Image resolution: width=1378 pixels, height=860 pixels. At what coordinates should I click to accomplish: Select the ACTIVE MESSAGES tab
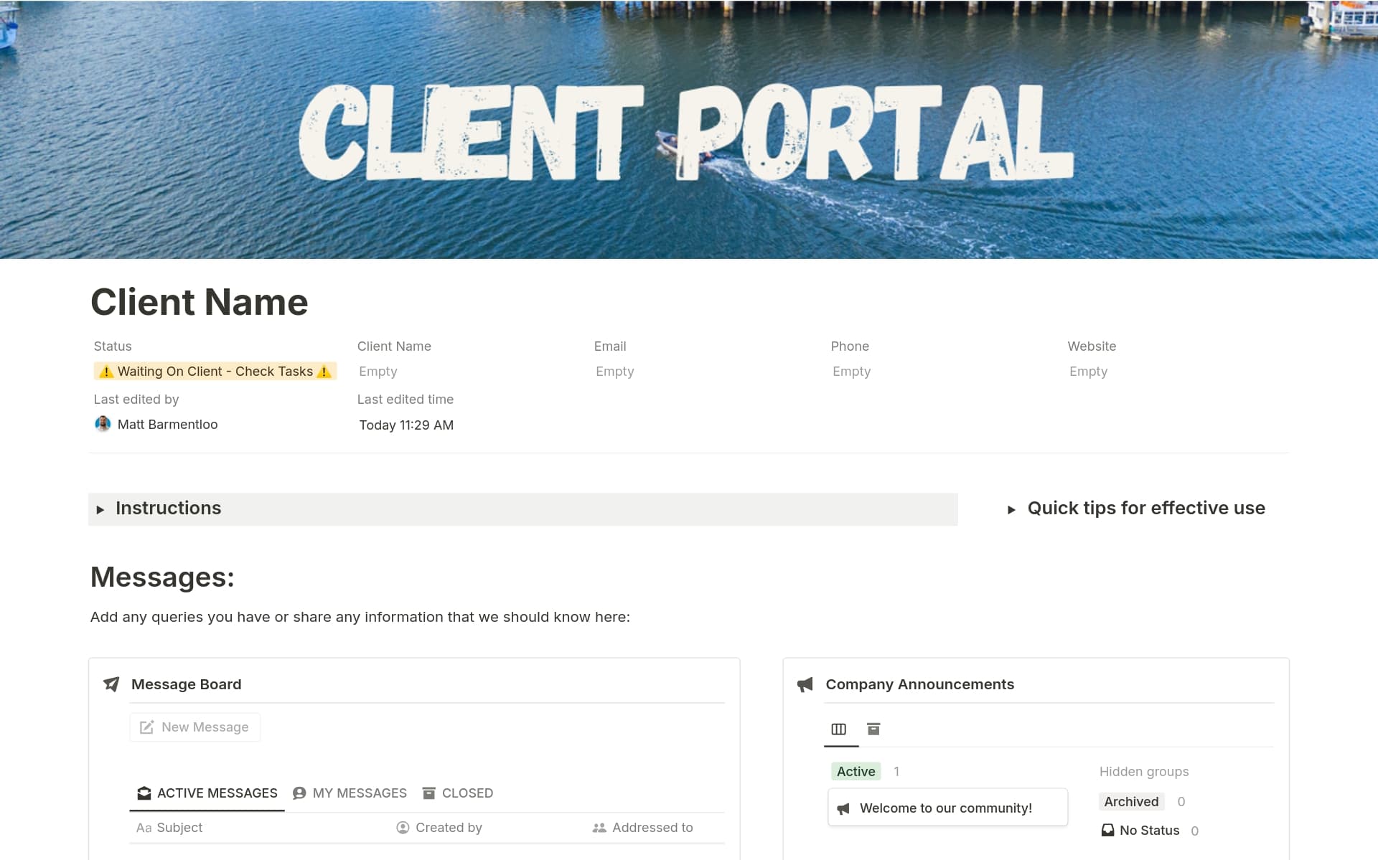207,793
